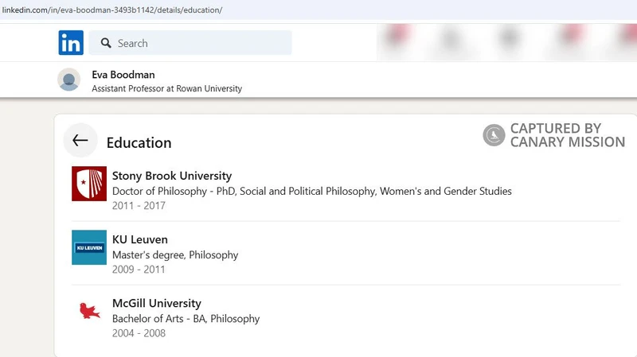Click the search magnifier icon
The image size is (637, 357).
point(106,43)
